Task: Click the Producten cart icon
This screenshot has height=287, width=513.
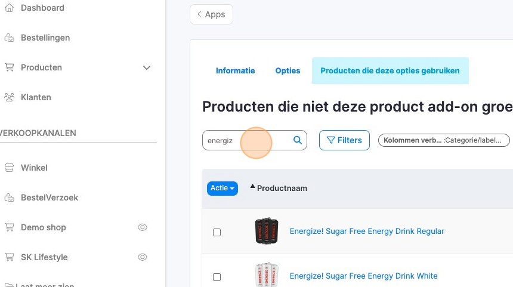Action: pos(9,67)
